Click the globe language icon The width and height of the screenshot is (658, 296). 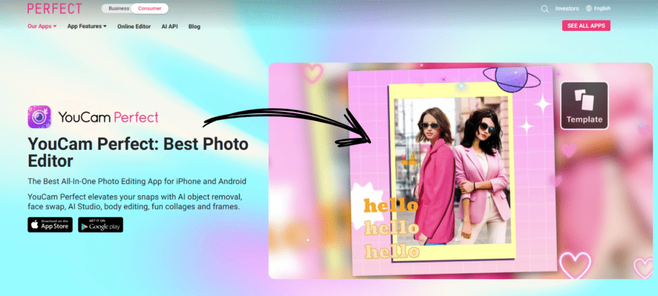(x=589, y=8)
